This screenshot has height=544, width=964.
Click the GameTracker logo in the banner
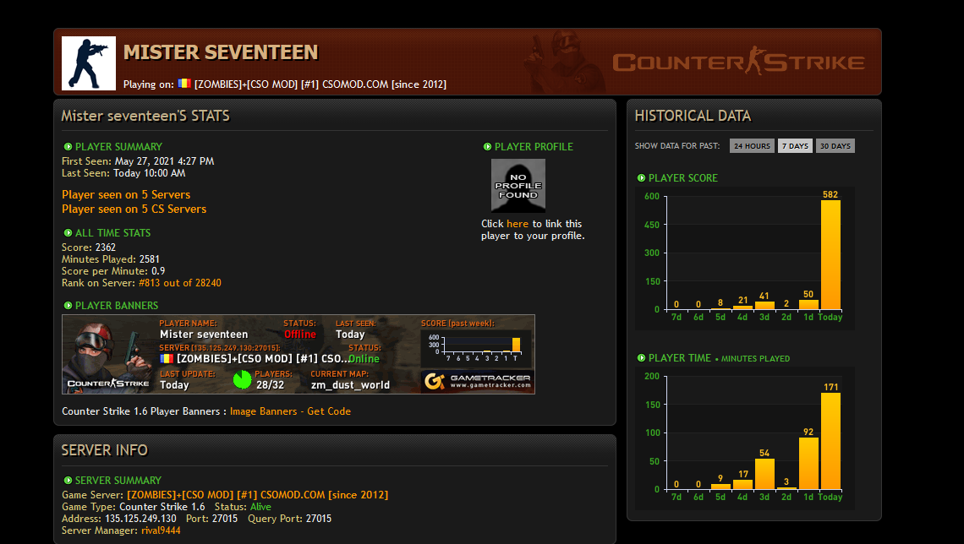478,382
